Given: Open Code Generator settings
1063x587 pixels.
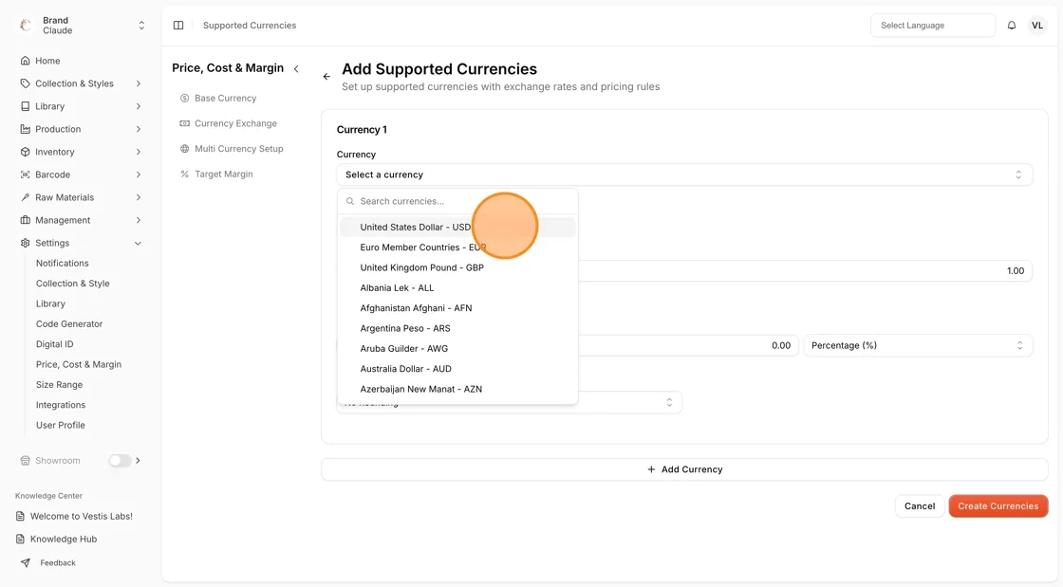Looking at the screenshot, I should (69, 323).
